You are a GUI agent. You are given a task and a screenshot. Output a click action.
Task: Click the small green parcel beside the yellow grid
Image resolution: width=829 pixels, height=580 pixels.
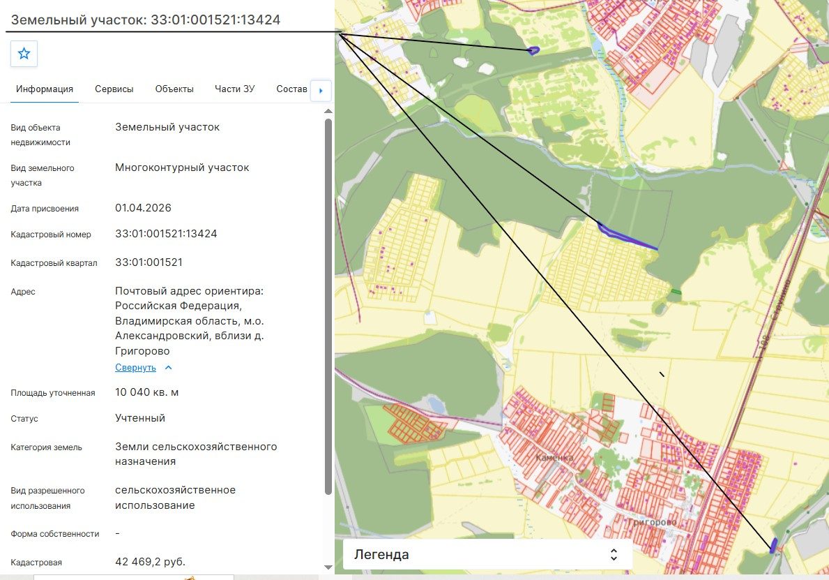[676, 291]
